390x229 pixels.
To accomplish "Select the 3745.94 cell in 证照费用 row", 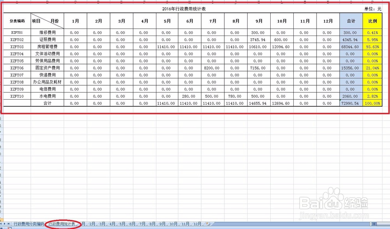I will coord(259,39).
